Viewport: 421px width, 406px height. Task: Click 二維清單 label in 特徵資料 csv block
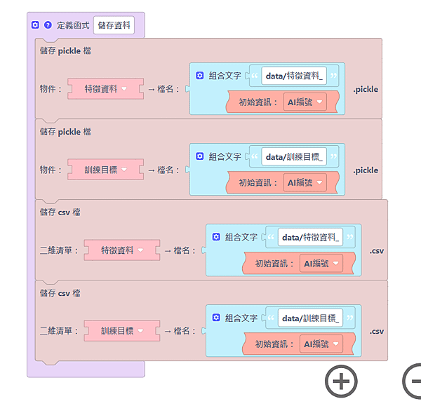[58, 250]
